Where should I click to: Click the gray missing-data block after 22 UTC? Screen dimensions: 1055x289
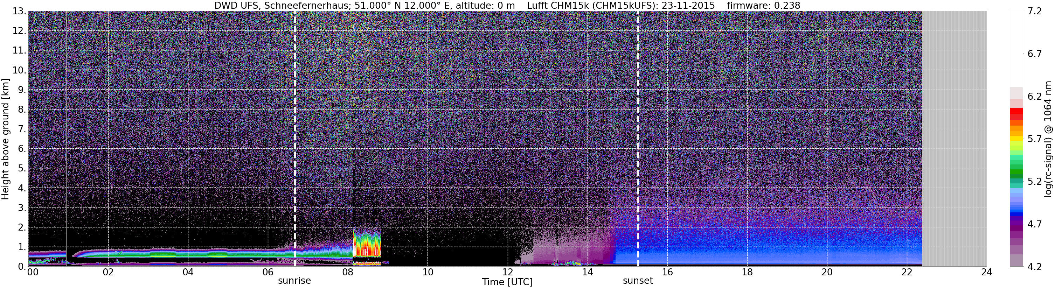tap(954, 139)
